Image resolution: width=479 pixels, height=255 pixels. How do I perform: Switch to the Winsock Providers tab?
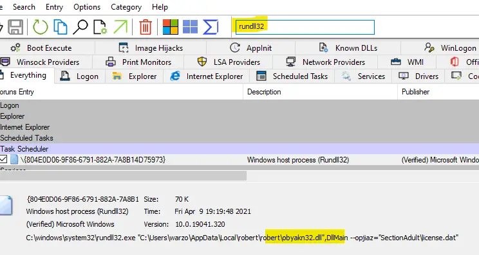point(46,62)
